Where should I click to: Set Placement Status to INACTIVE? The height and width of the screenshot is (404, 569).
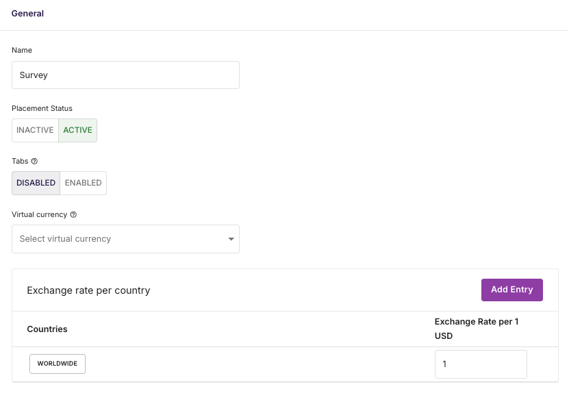coord(35,130)
